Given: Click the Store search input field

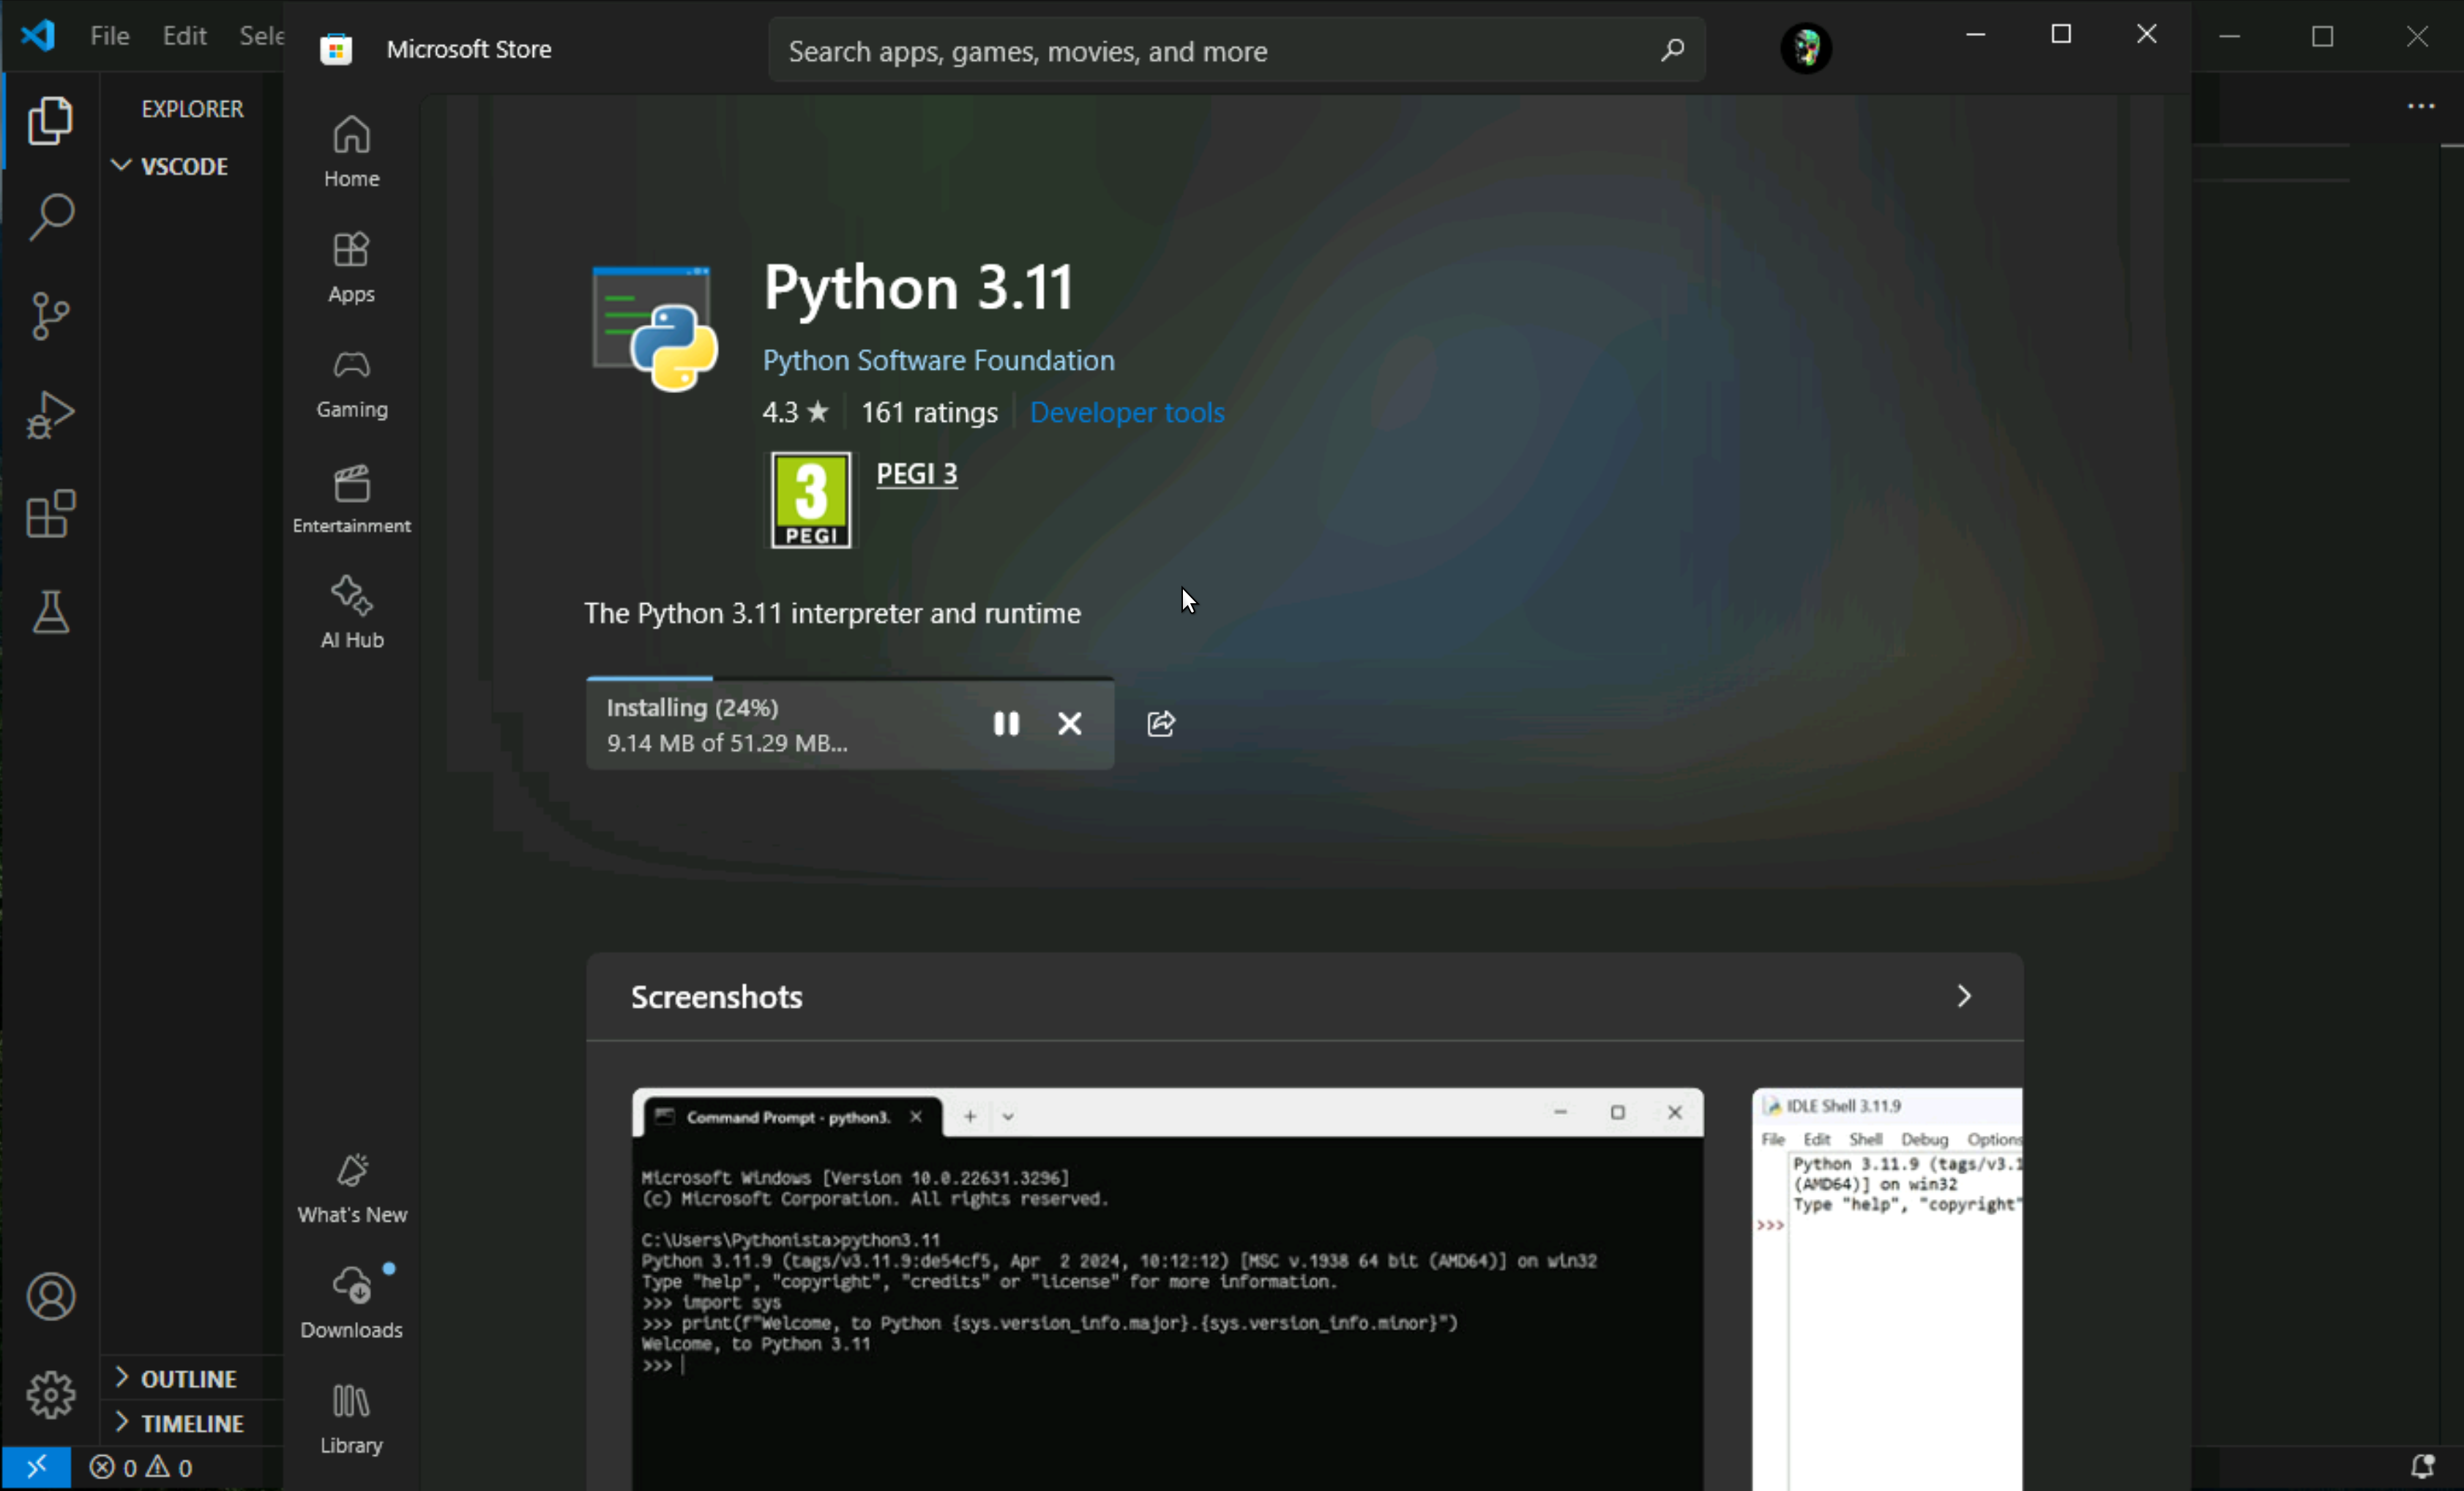Looking at the screenshot, I should point(1200,51).
